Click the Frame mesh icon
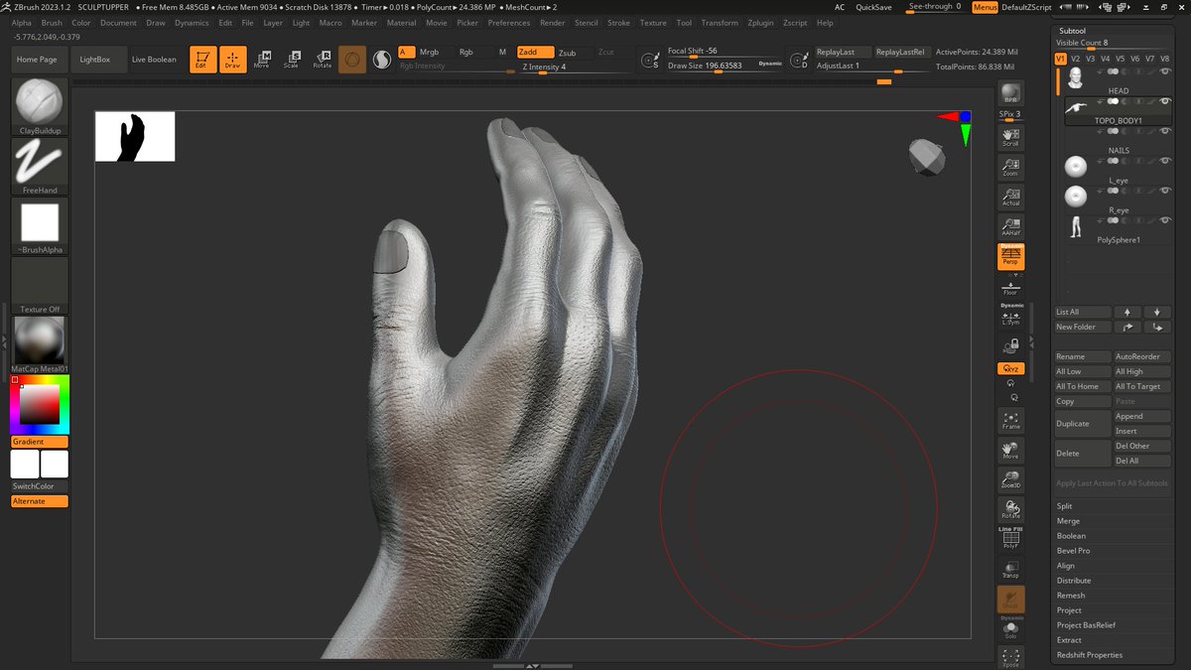1191x670 pixels. click(x=1010, y=421)
